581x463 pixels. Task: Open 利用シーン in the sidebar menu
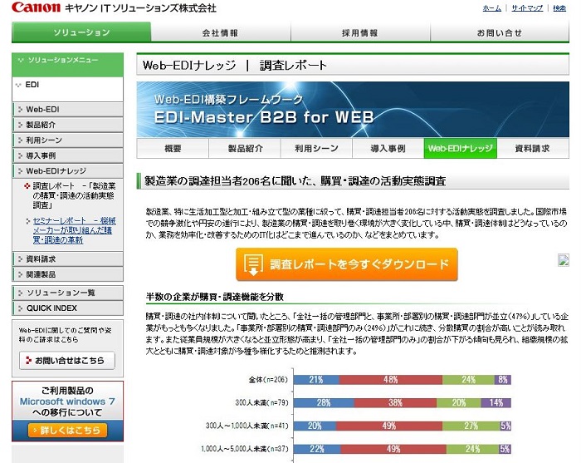pyautogui.click(x=68, y=140)
